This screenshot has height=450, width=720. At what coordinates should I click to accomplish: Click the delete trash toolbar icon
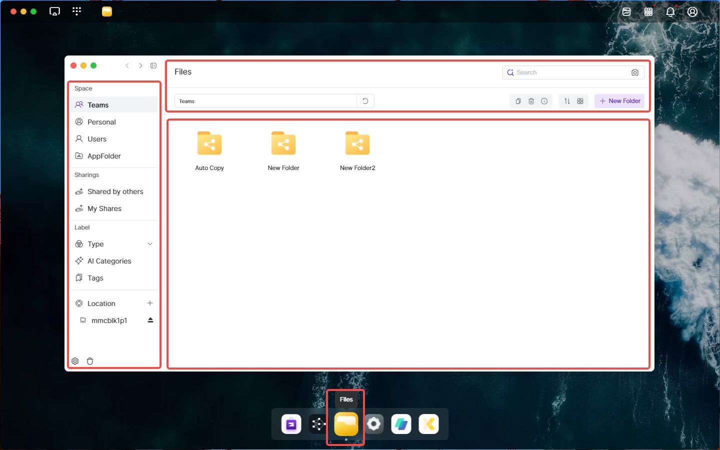coord(531,101)
